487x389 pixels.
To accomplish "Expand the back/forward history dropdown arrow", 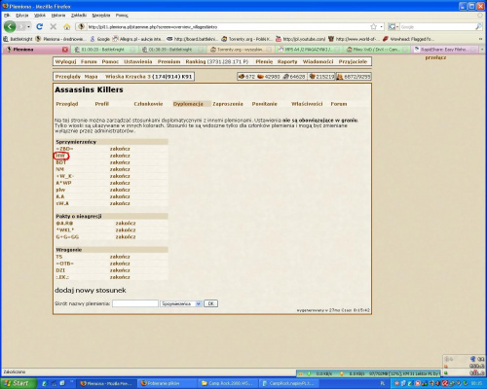I will coord(29,26).
